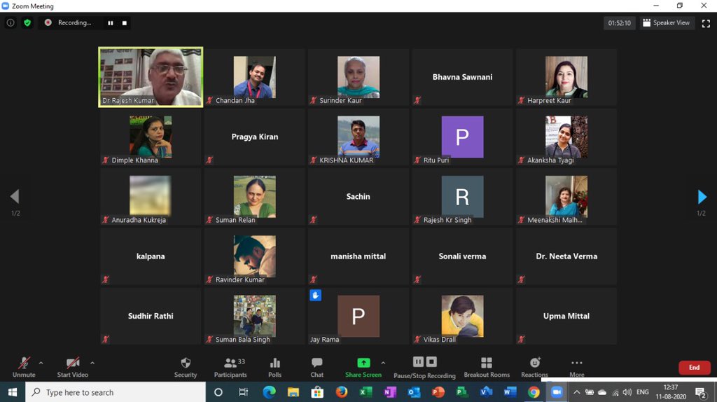Select Sonali verma's tile
Viewport: 717px width, 402px height.
[462, 256]
